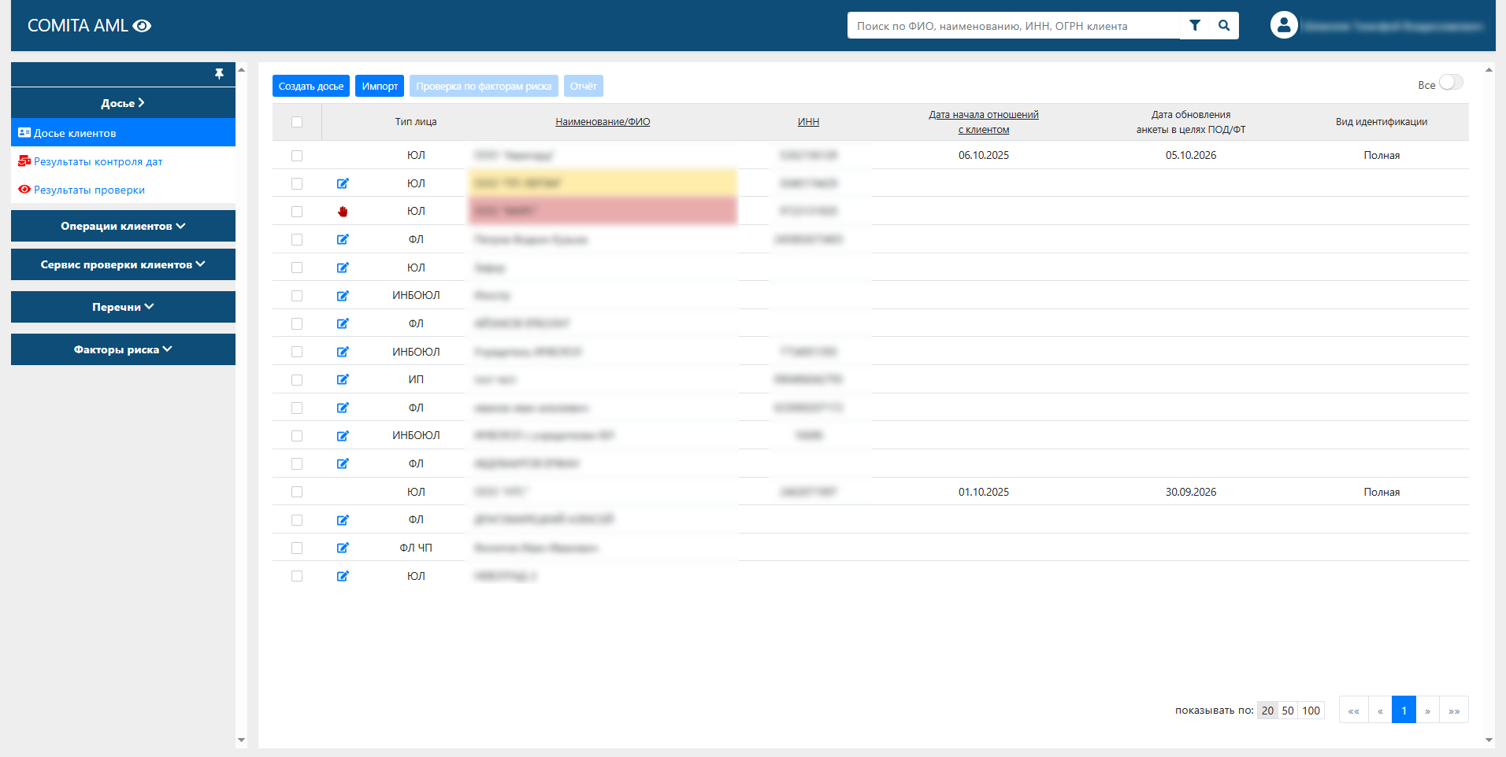Click the filter funnel icon in search bar

tap(1194, 26)
